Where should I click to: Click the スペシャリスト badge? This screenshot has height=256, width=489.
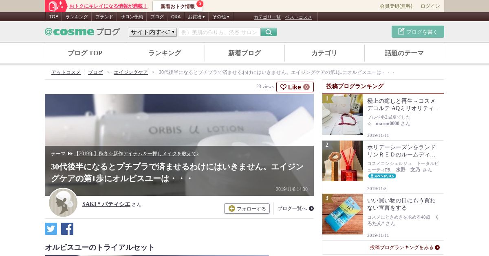point(382,176)
